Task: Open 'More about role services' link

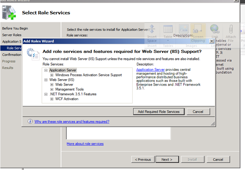Action: point(85,144)
